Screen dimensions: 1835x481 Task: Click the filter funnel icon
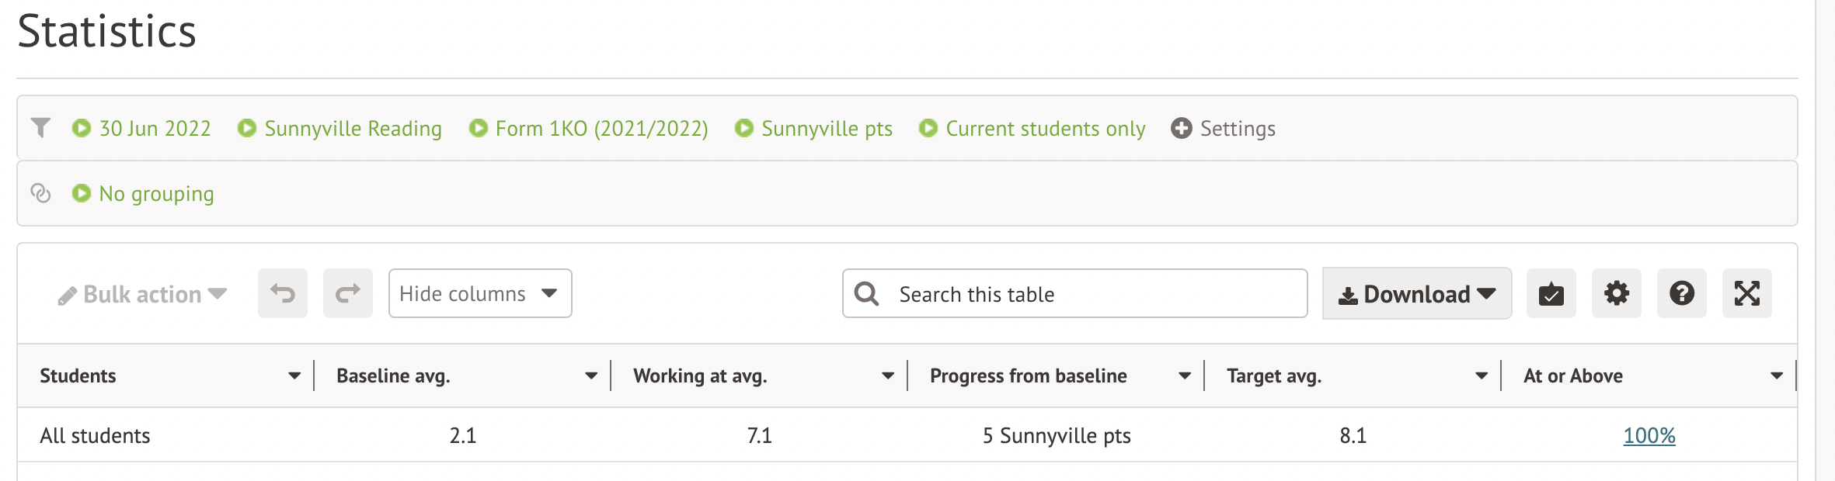(x=40, y=127)
